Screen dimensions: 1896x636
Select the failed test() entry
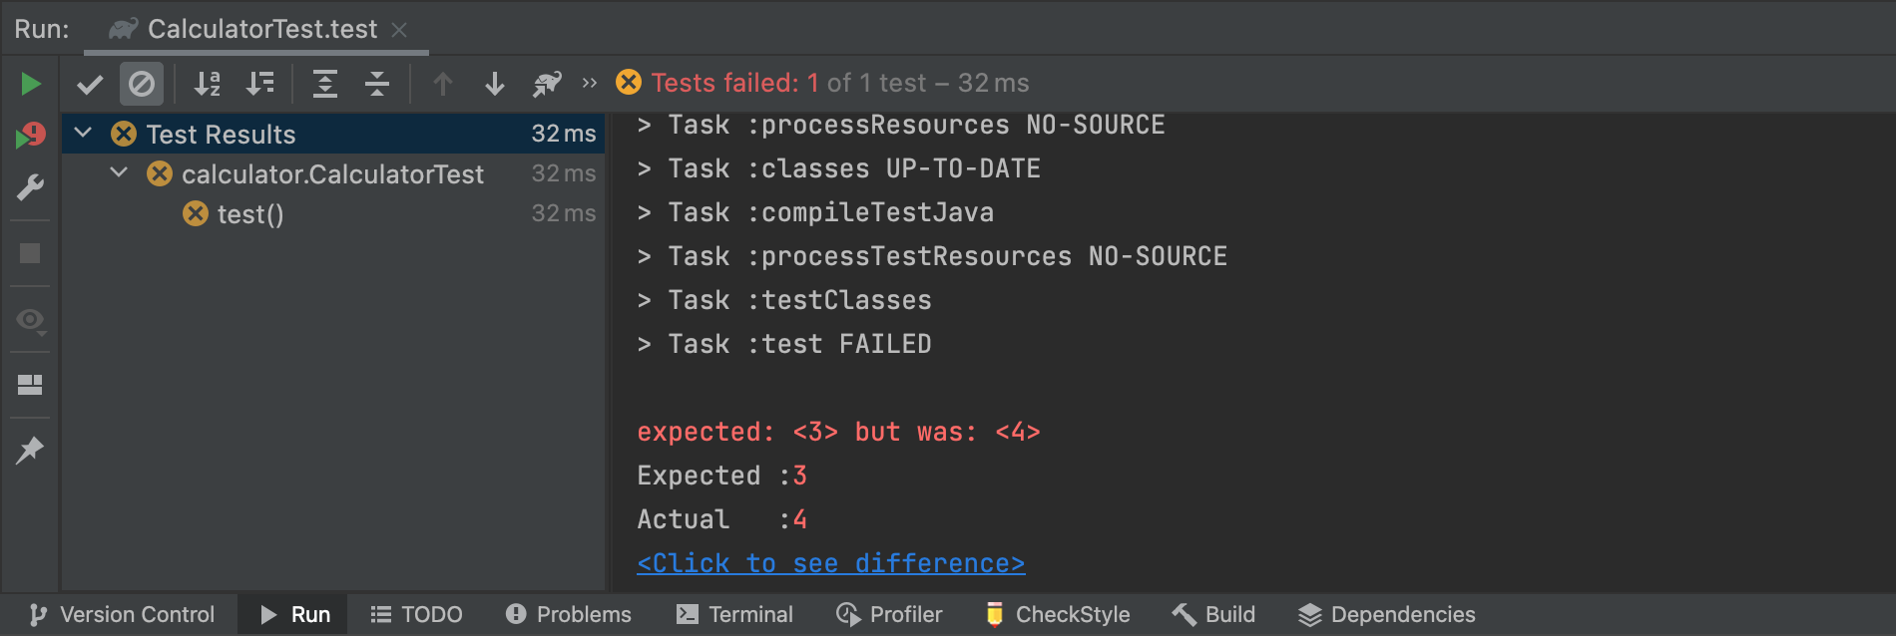(249, 214)
